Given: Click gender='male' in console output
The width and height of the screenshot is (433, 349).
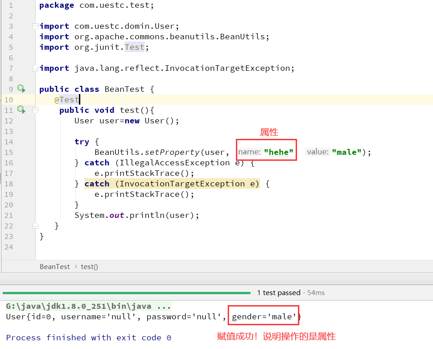Looking at the screenshot, I should 264,317.
